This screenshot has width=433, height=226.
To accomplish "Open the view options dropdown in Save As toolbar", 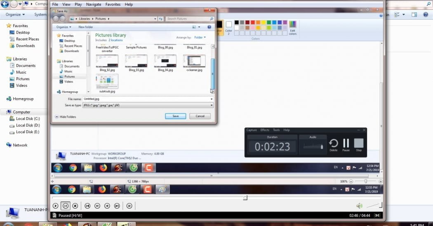I will click(x=199, y=27).
